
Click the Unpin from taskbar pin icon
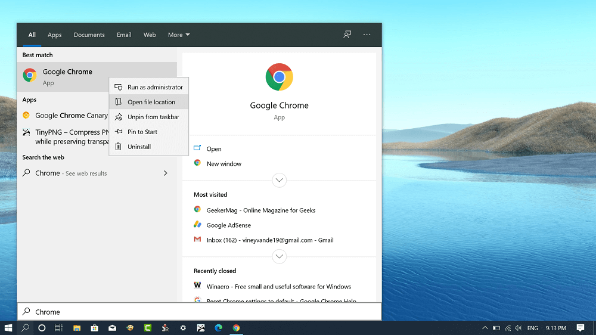119,117
